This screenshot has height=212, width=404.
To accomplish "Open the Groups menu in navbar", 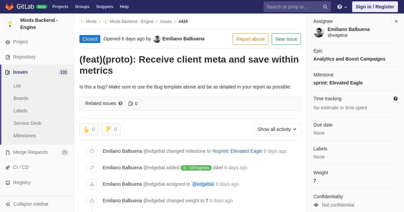I will click(82, 7).
